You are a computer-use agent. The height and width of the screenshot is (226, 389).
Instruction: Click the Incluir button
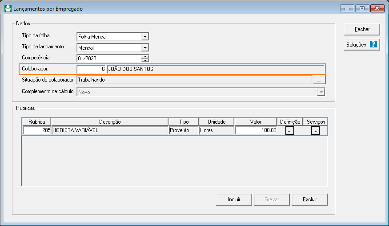pyautogui.click(x=234, y=199)
